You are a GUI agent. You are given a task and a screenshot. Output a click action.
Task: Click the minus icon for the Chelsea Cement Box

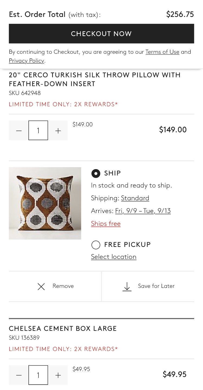(x=19, y=375)
